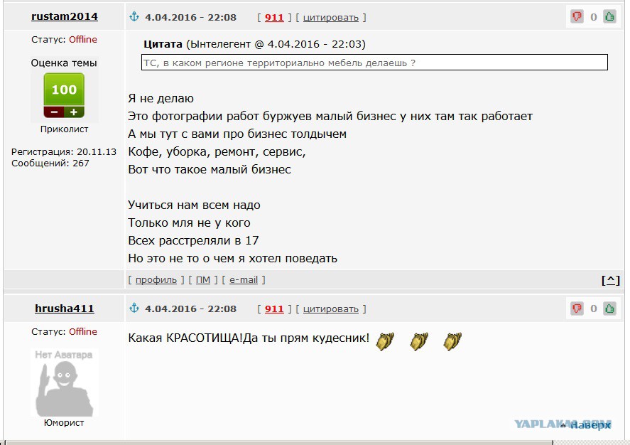The height and width of the screenshot is (445, 630).
Task: Click the 'Приколист' rank label
Action: [x=65, y=129]
